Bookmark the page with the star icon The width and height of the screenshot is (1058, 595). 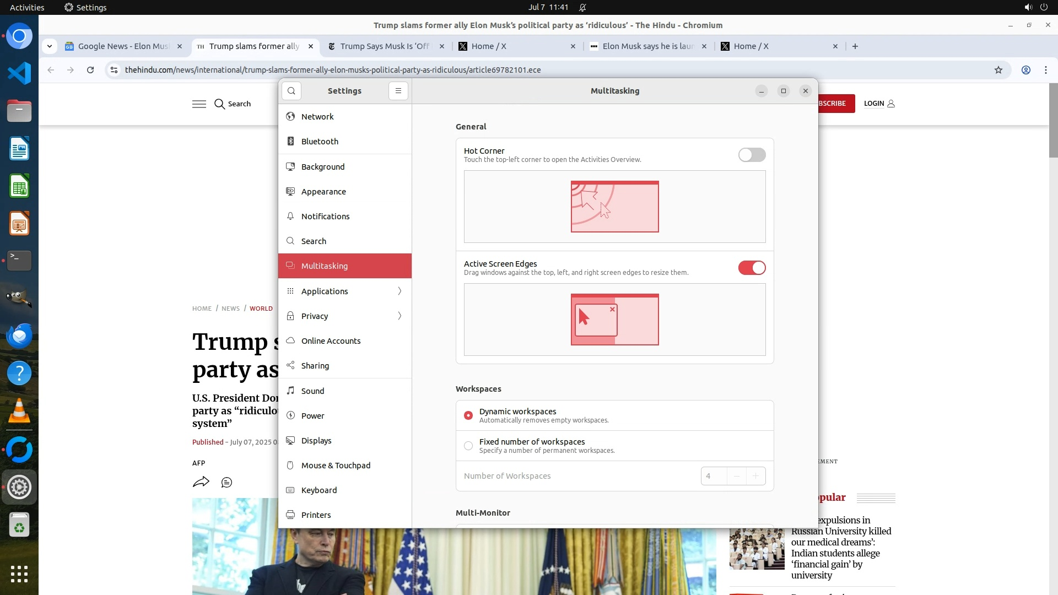tap(998, 70)
